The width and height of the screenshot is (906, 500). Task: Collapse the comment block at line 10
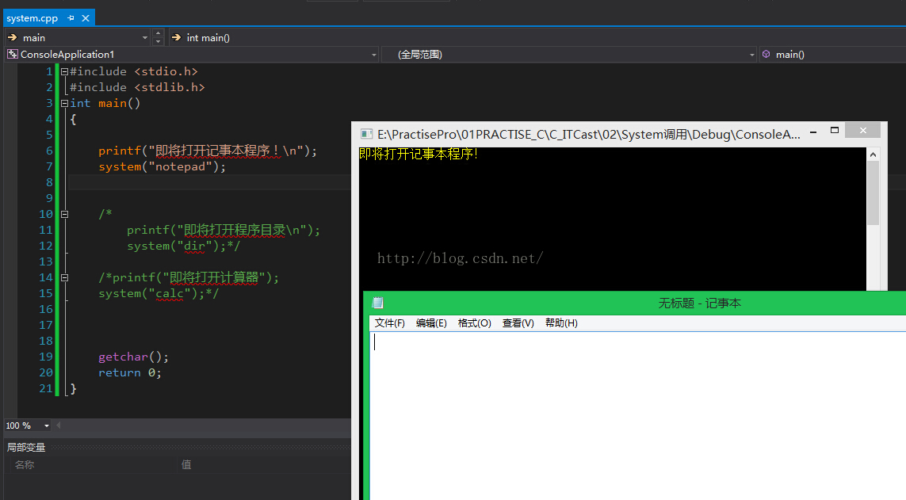pos(65,214)
